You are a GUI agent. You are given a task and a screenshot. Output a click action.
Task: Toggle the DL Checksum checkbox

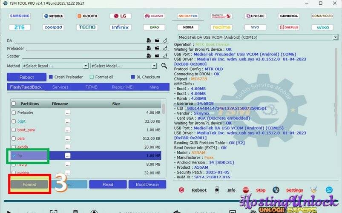[133, 77]
